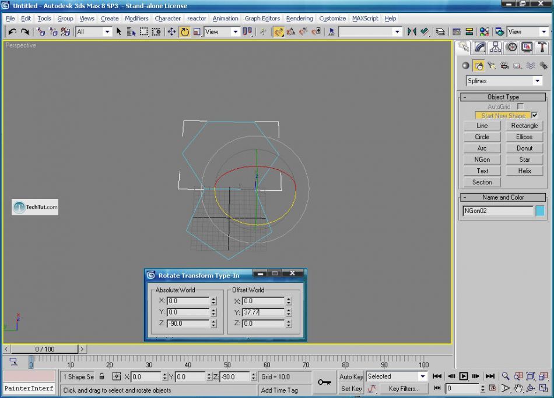
Task: Open Curve Editor icon in toolbar
Action: 457,32
